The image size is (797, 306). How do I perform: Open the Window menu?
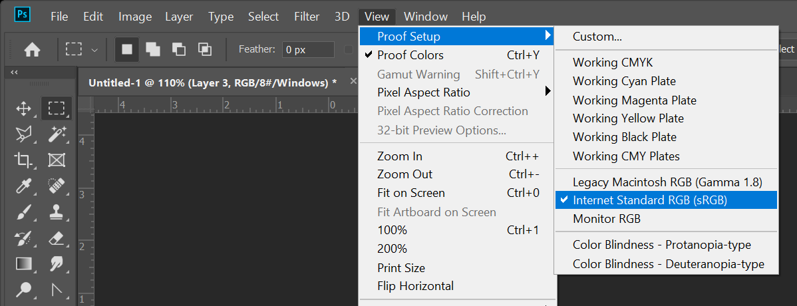click(426, 17)
